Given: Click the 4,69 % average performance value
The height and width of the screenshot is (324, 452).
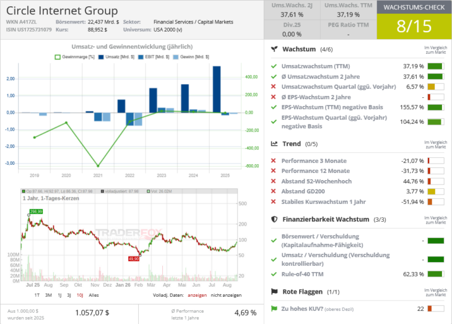Looking at the screenshot, I should point(245,313).
